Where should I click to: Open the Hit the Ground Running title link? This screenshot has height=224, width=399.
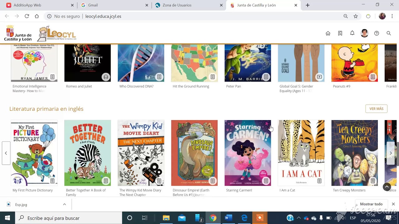tap(191, 86)
